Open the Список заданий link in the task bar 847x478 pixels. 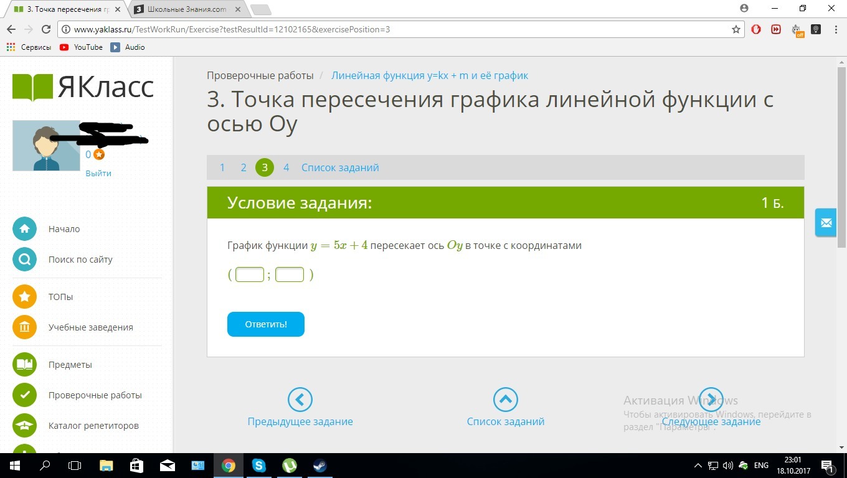pos(340,167)
